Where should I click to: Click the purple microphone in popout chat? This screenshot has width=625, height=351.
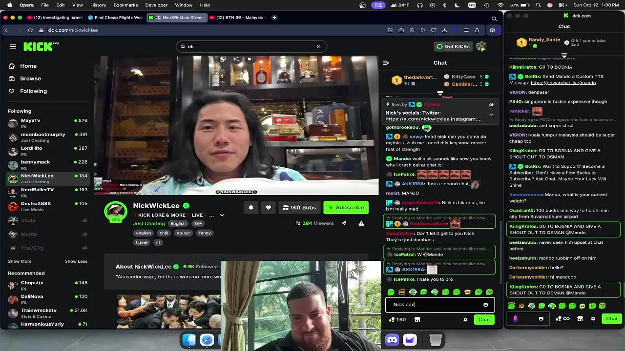click(515, 318)
